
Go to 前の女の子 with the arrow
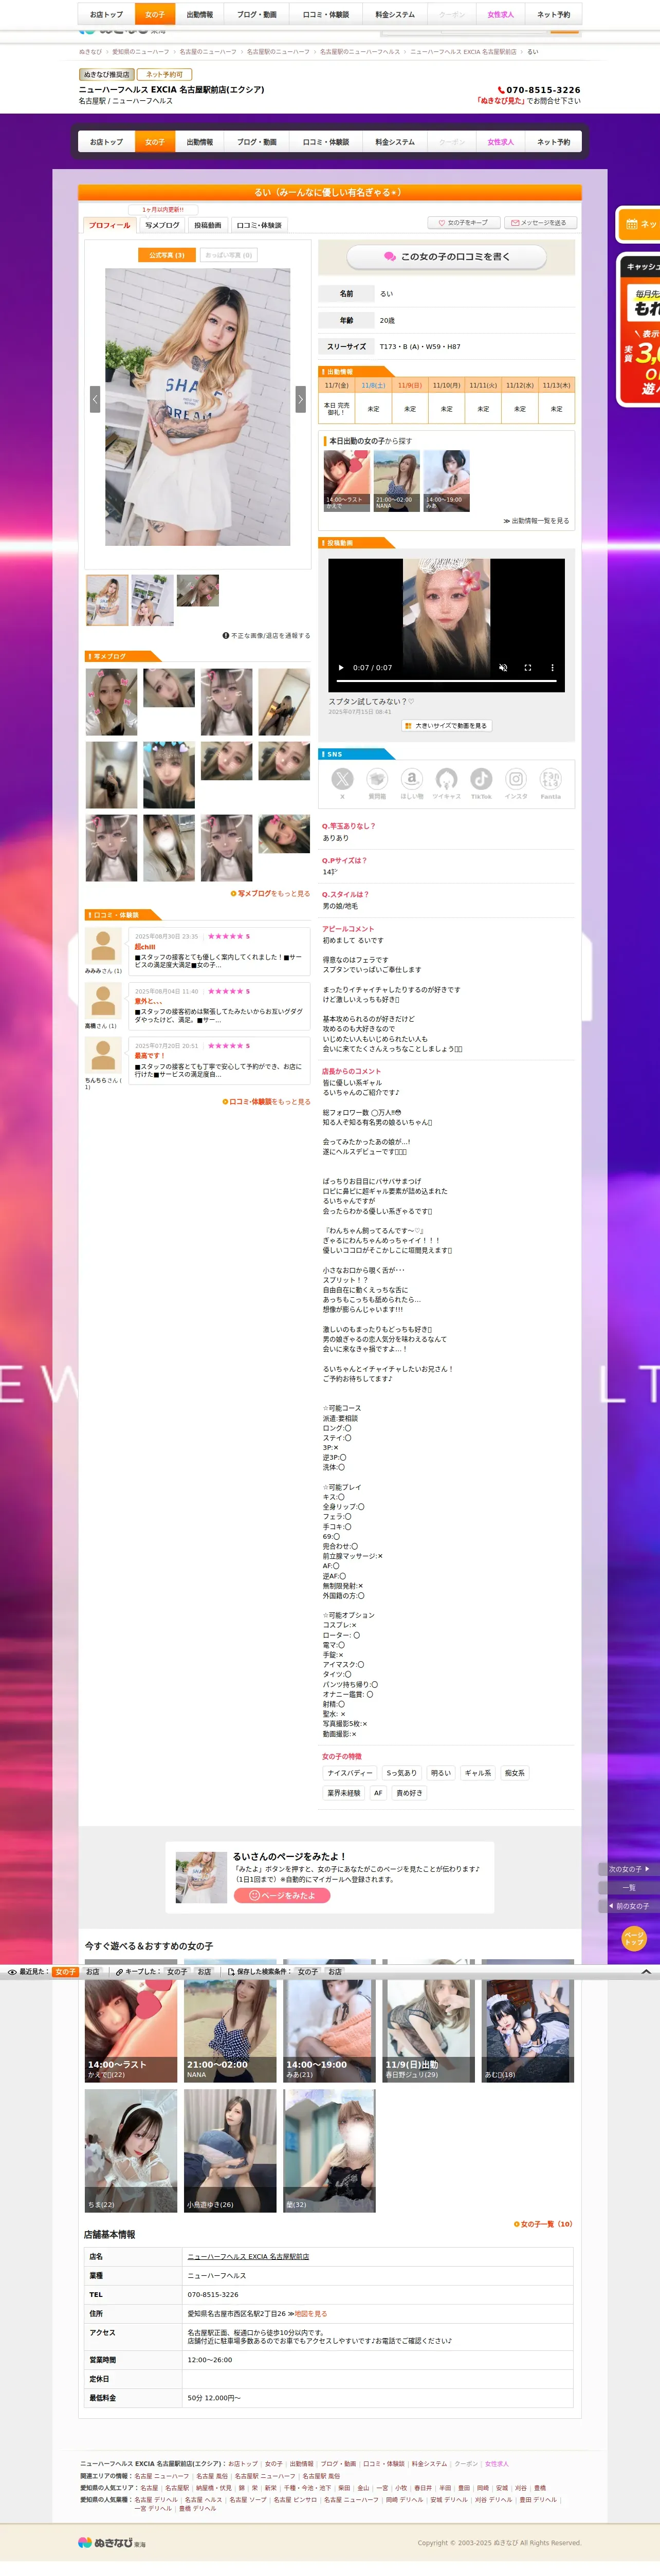630,1906
